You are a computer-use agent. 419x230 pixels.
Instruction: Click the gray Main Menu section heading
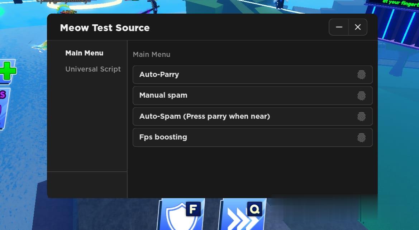[x=152, y=55]
